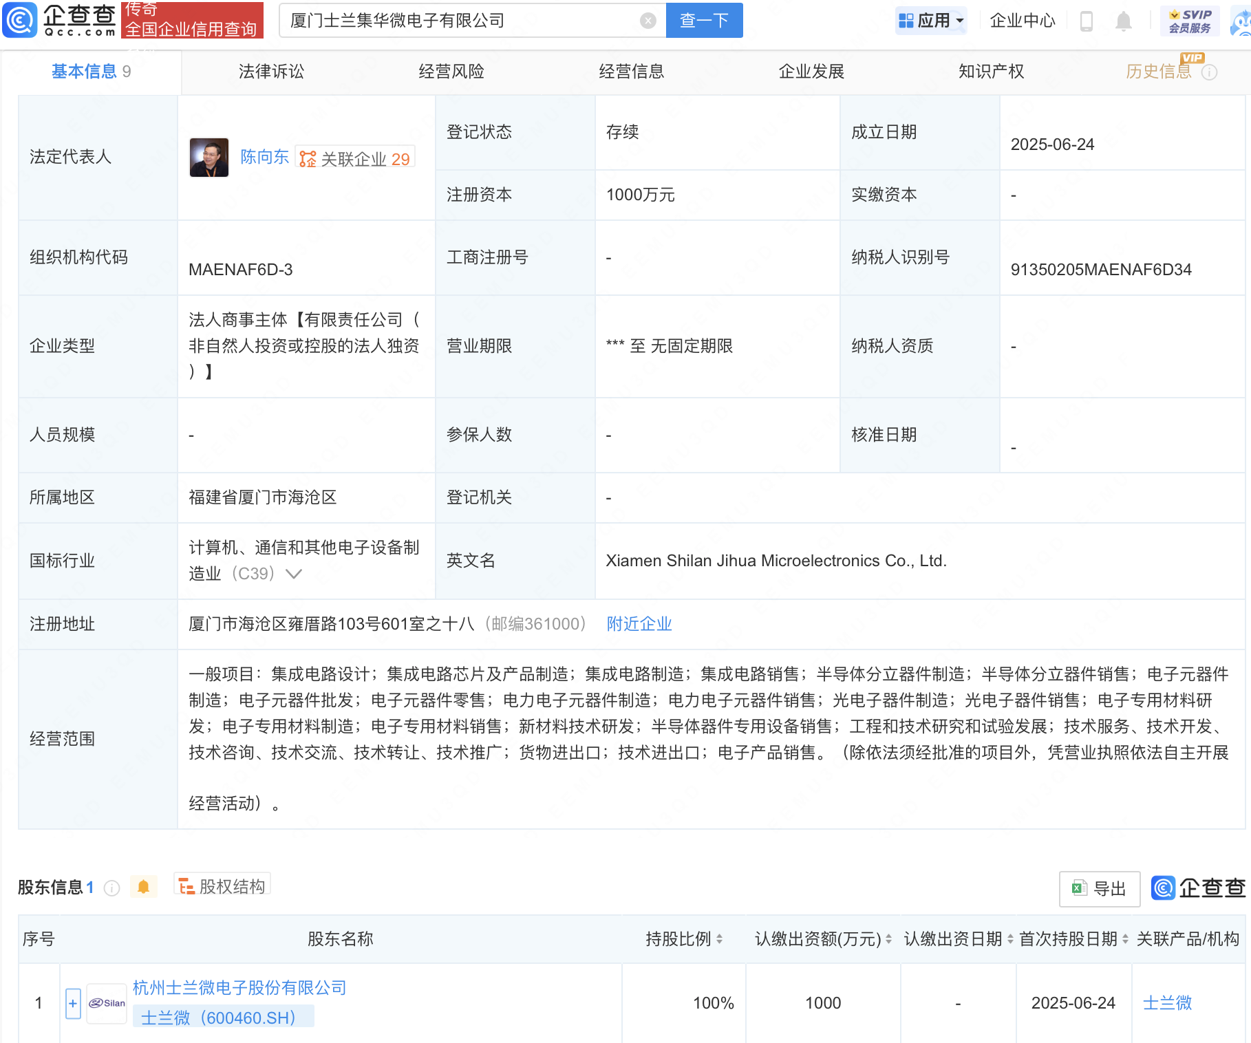Open SVIP 会员服务 badge
This screenshot has width=1251, height=1043.
(1190, 21)
